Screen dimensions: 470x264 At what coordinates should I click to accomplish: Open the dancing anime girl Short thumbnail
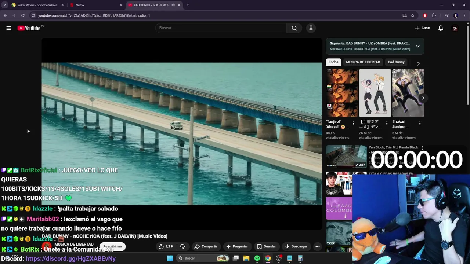click(375, 93)
